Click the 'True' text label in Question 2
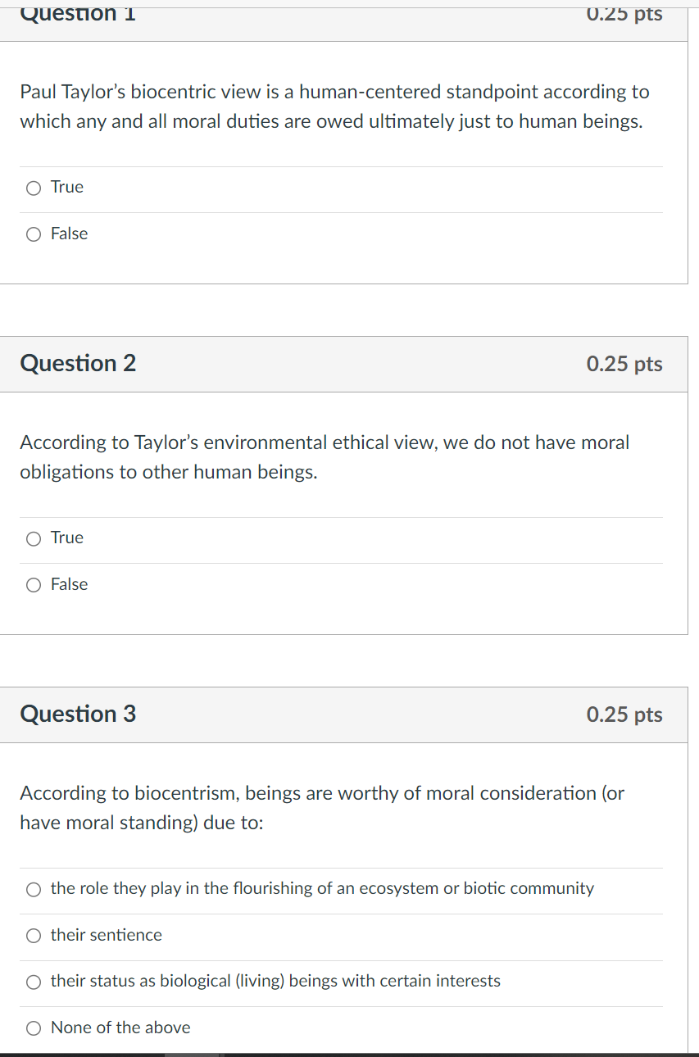This screenshot has height=1057, width=699. point(67,538)
